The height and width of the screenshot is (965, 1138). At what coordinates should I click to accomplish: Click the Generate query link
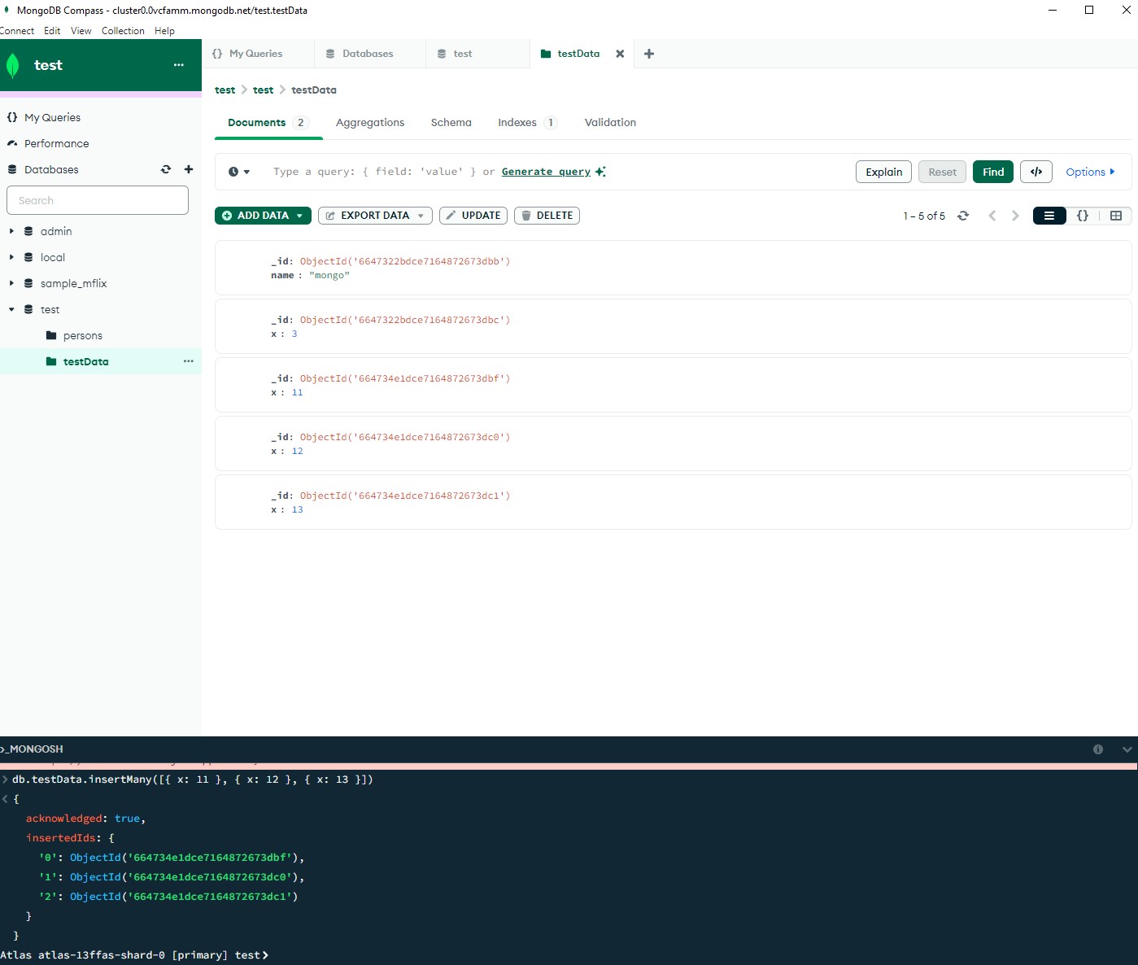point(546,172)
